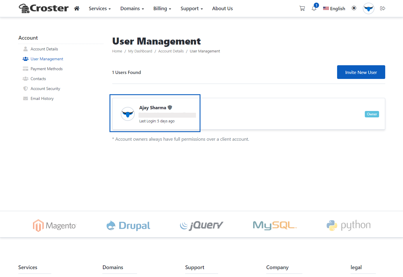Open the shopping cart icon
The image size is (403, 277).
(302, 8)
